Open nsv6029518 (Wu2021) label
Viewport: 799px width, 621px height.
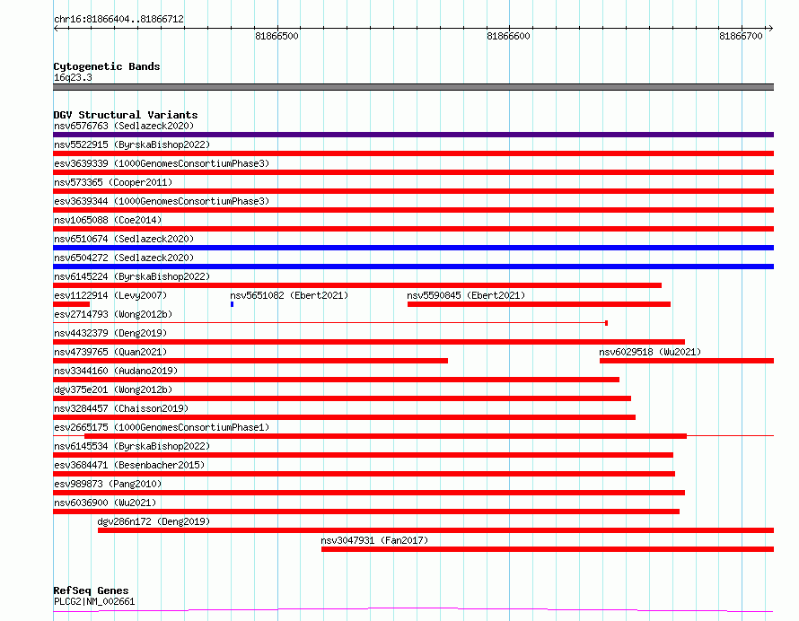[x=650, y=352]
